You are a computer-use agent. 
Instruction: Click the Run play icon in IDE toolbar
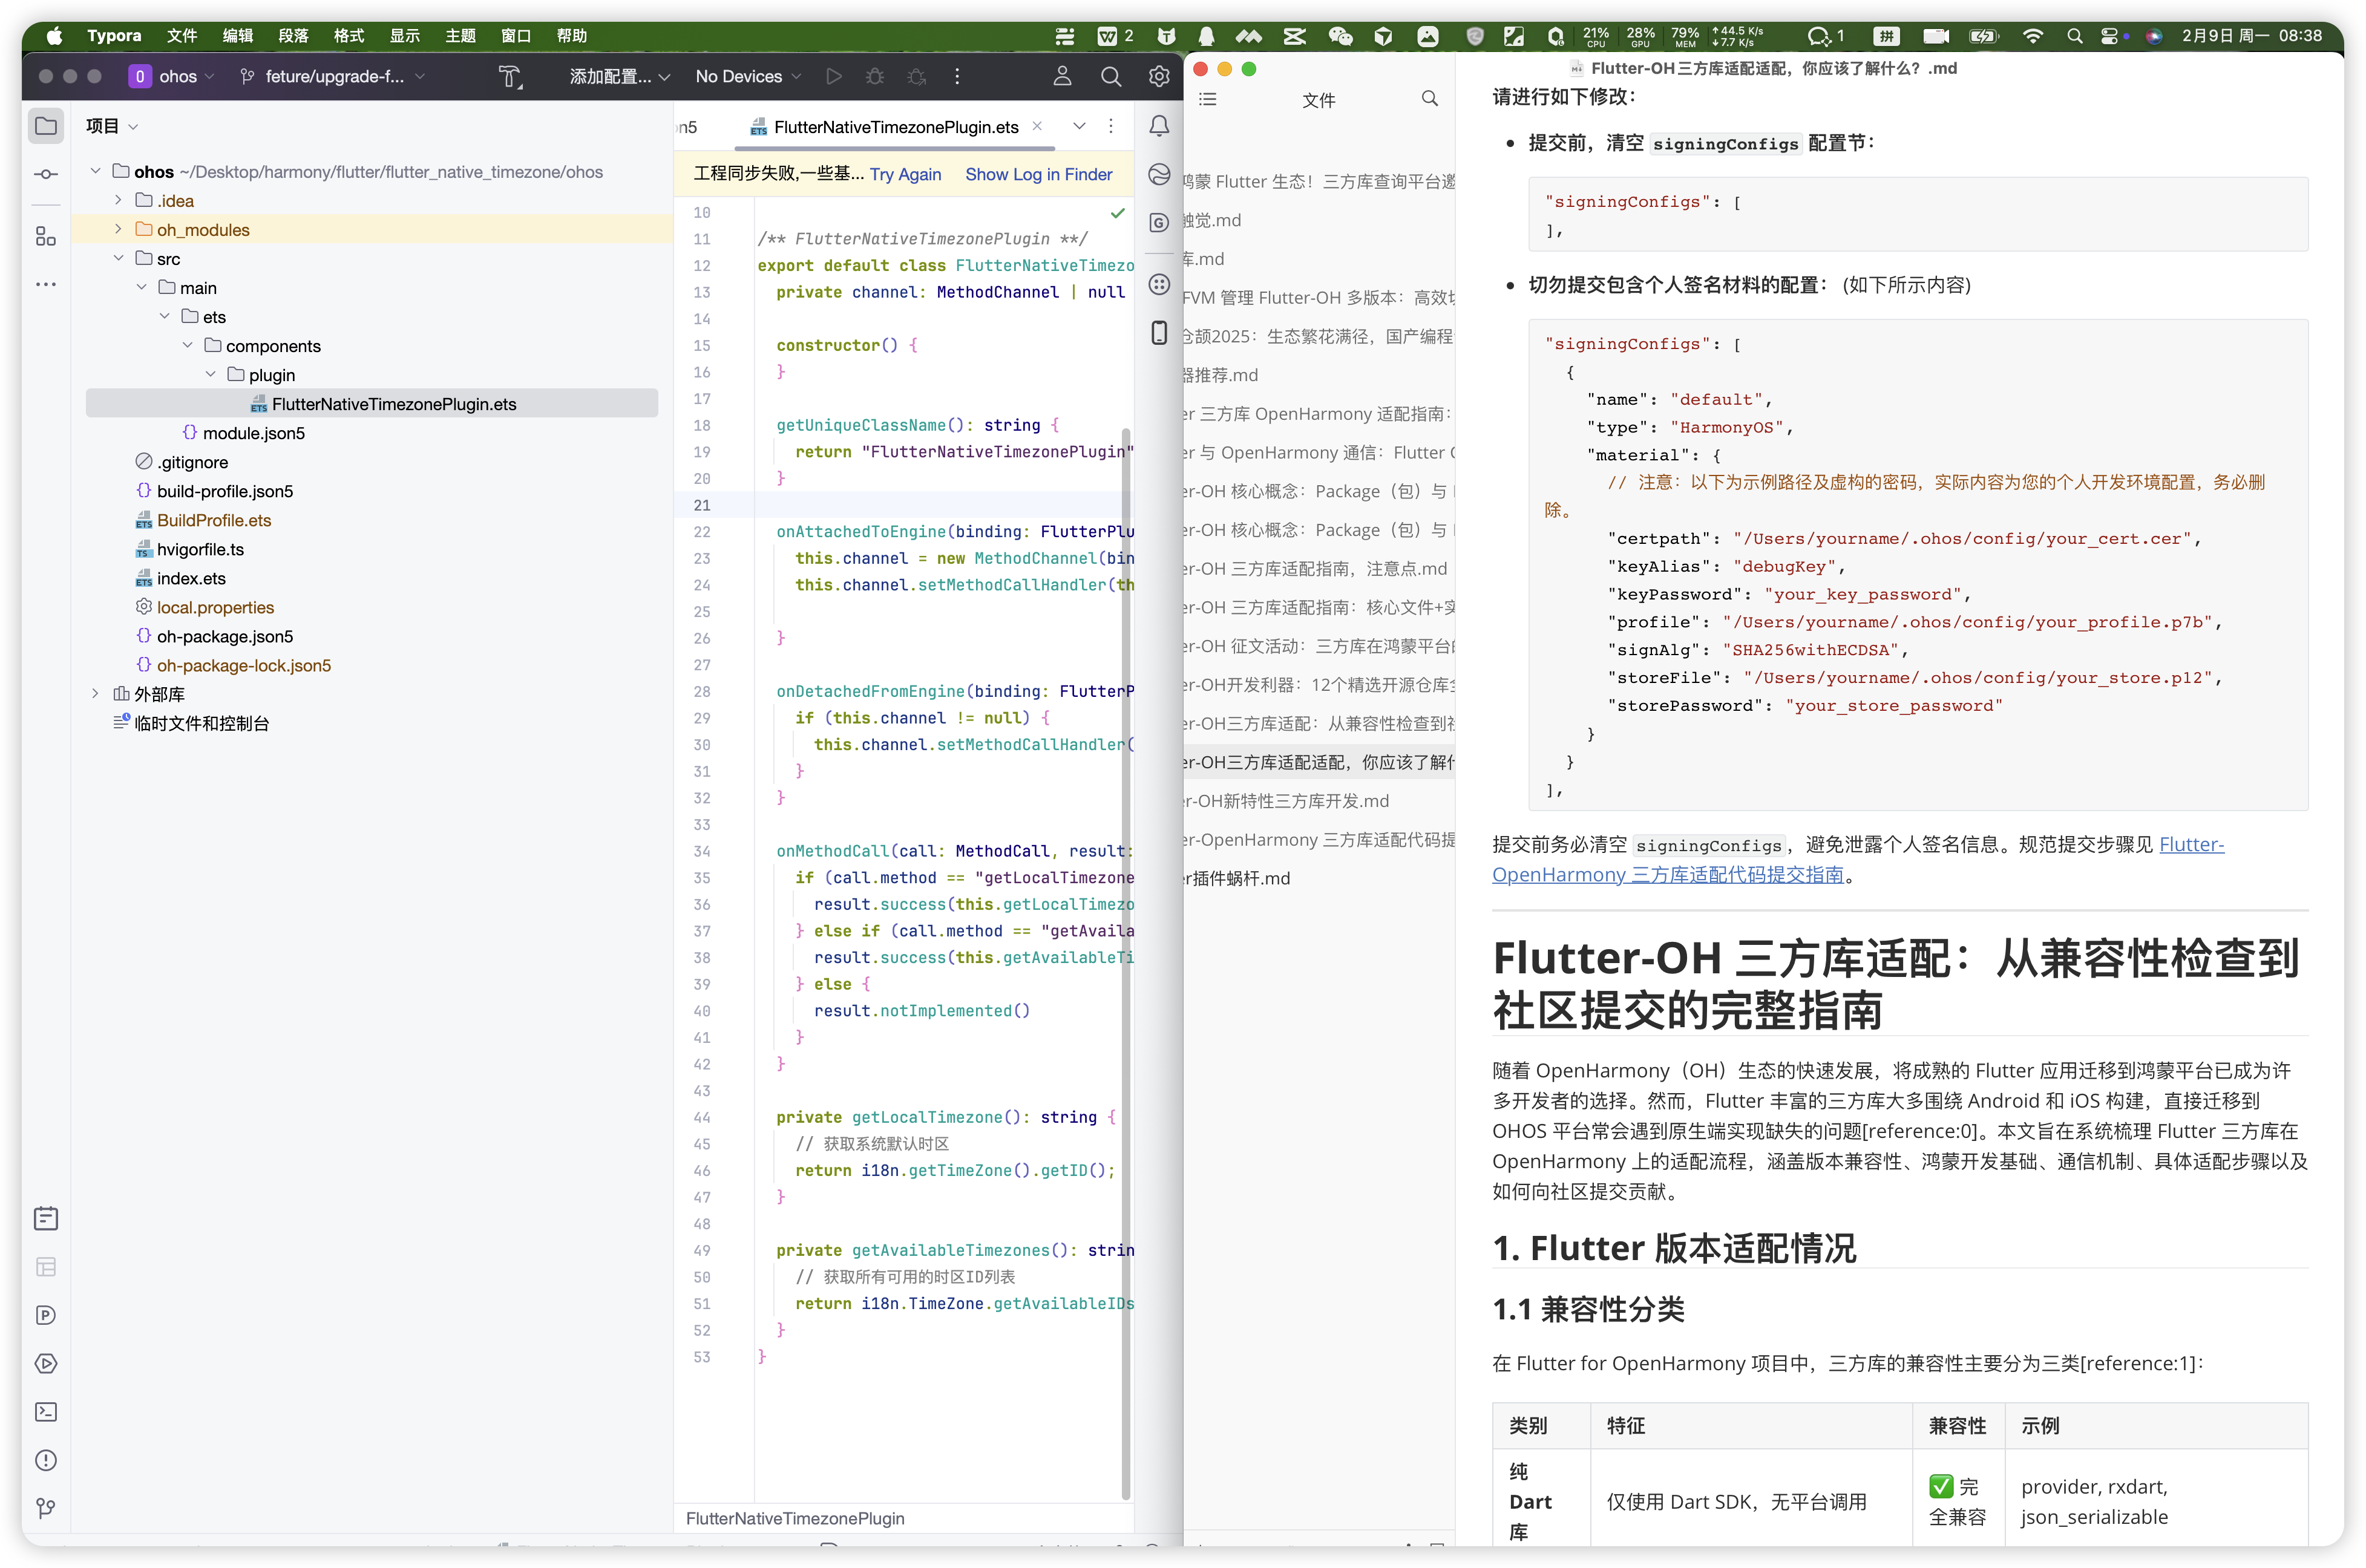pos(834,76)
